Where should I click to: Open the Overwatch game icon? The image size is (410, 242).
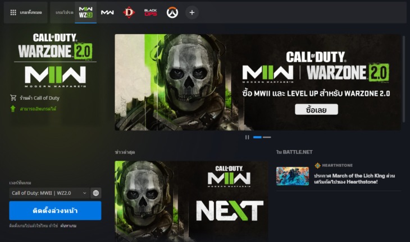coord(172,12)
